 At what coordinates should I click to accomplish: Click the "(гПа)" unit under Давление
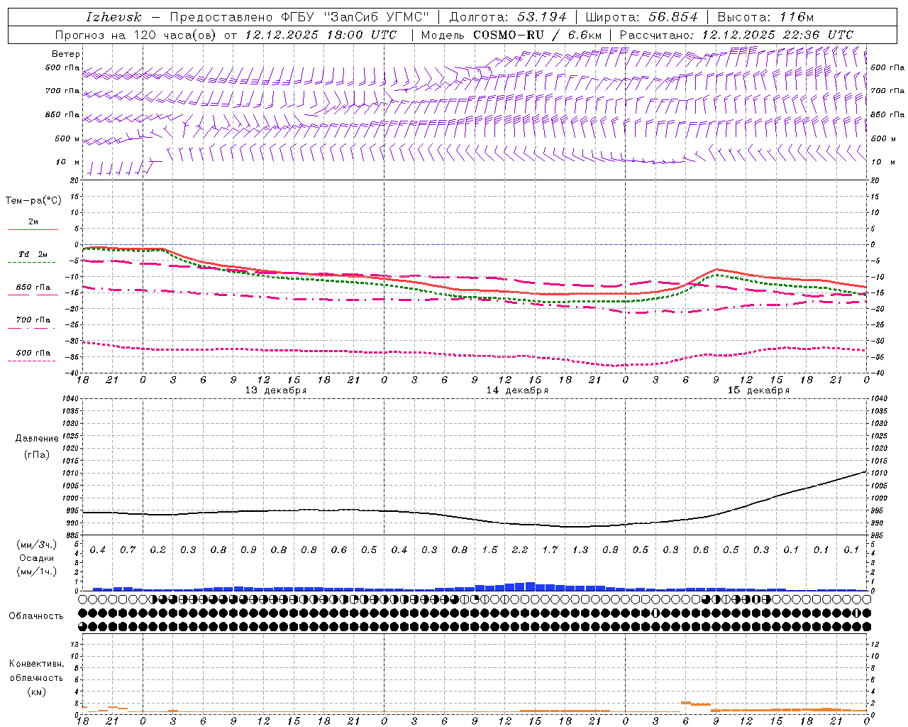point(37,454)
